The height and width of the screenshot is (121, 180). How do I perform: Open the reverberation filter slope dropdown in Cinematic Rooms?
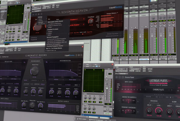click(x=72, y=80)
